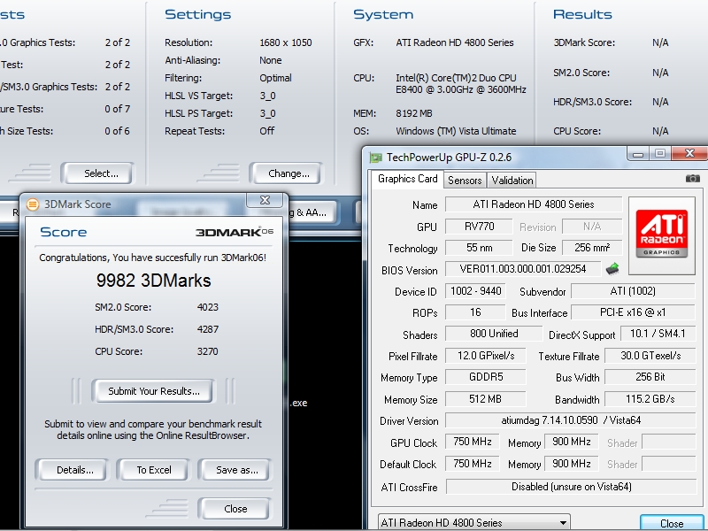This screenshot has width=708, height=531.
Task: Click the ATI Radeon logo image
Action: click(661, 235)
